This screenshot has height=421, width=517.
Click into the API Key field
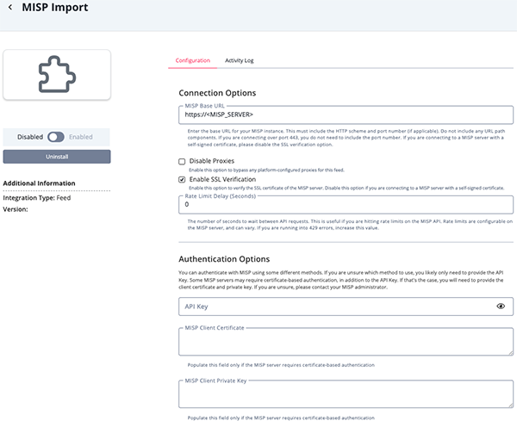point(346,306)
